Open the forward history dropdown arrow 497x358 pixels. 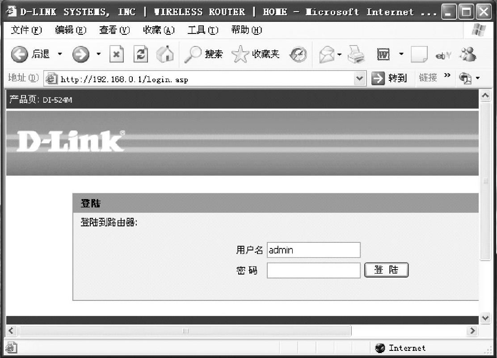(x=99, y=54)
